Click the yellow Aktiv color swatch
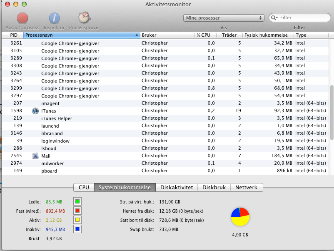Viewport: 334px width, 251px height. click(x=77, y=220)
